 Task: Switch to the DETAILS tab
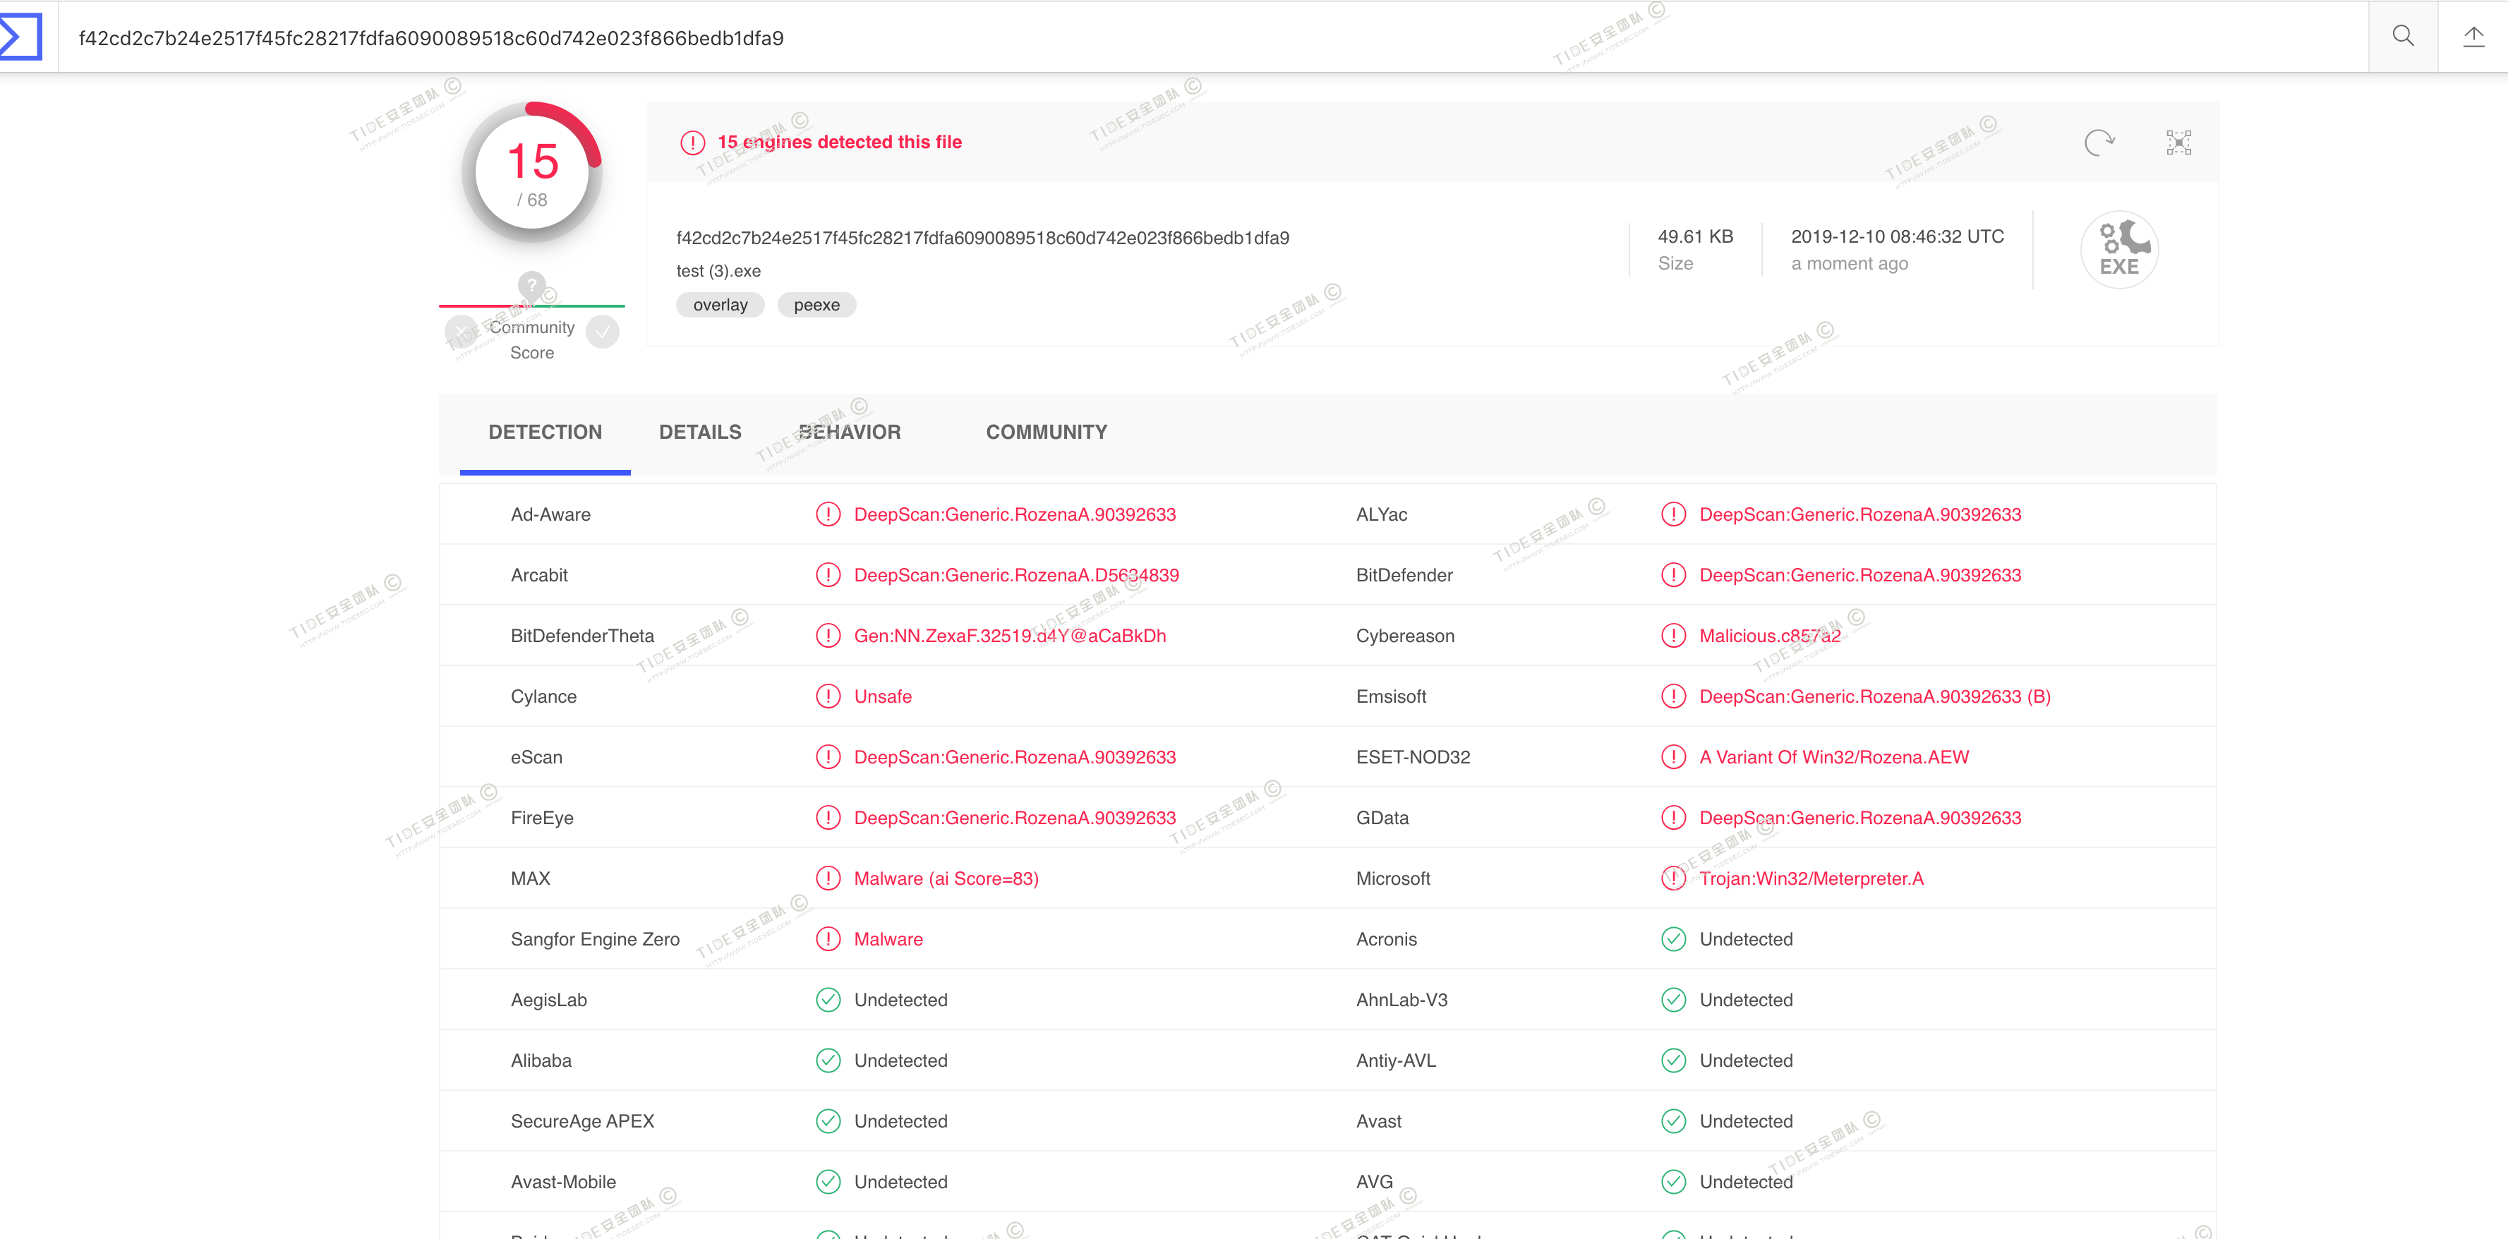coord(699,432)
